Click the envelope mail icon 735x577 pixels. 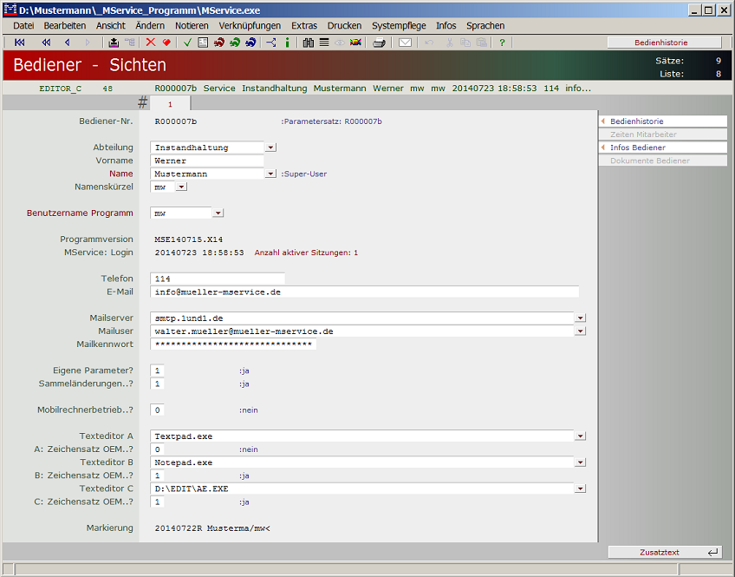[x=405, y=43]
